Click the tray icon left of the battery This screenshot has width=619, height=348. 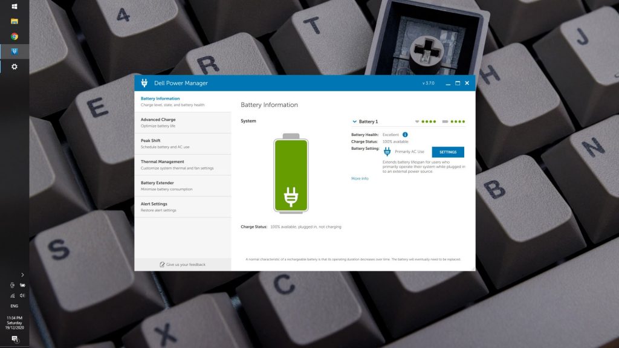click(12, 285)
